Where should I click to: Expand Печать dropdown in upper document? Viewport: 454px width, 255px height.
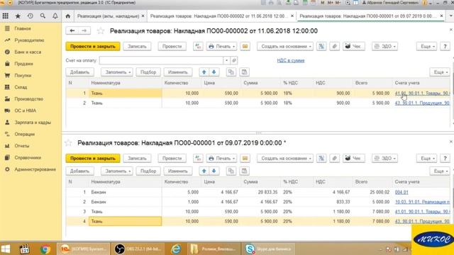pyautogui.click(x=221, y=46)
